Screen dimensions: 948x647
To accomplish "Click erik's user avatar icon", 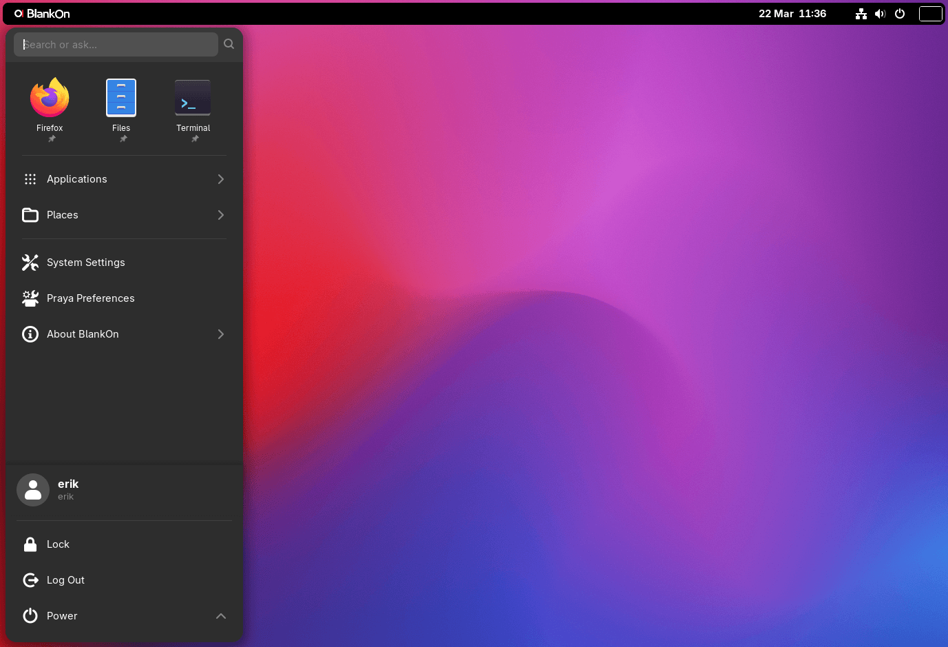I will 33,490.
